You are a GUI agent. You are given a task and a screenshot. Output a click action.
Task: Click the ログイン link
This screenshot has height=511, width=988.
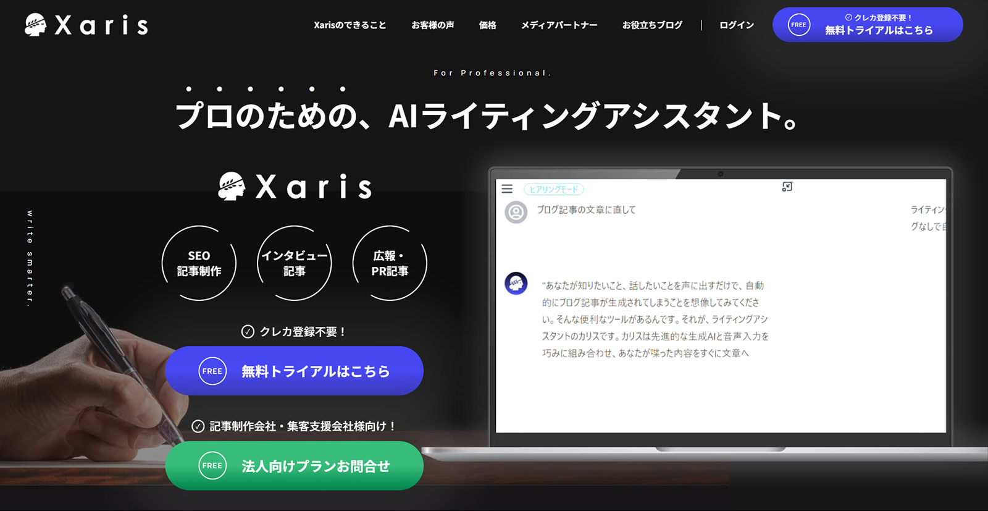(x=737, y=25)
